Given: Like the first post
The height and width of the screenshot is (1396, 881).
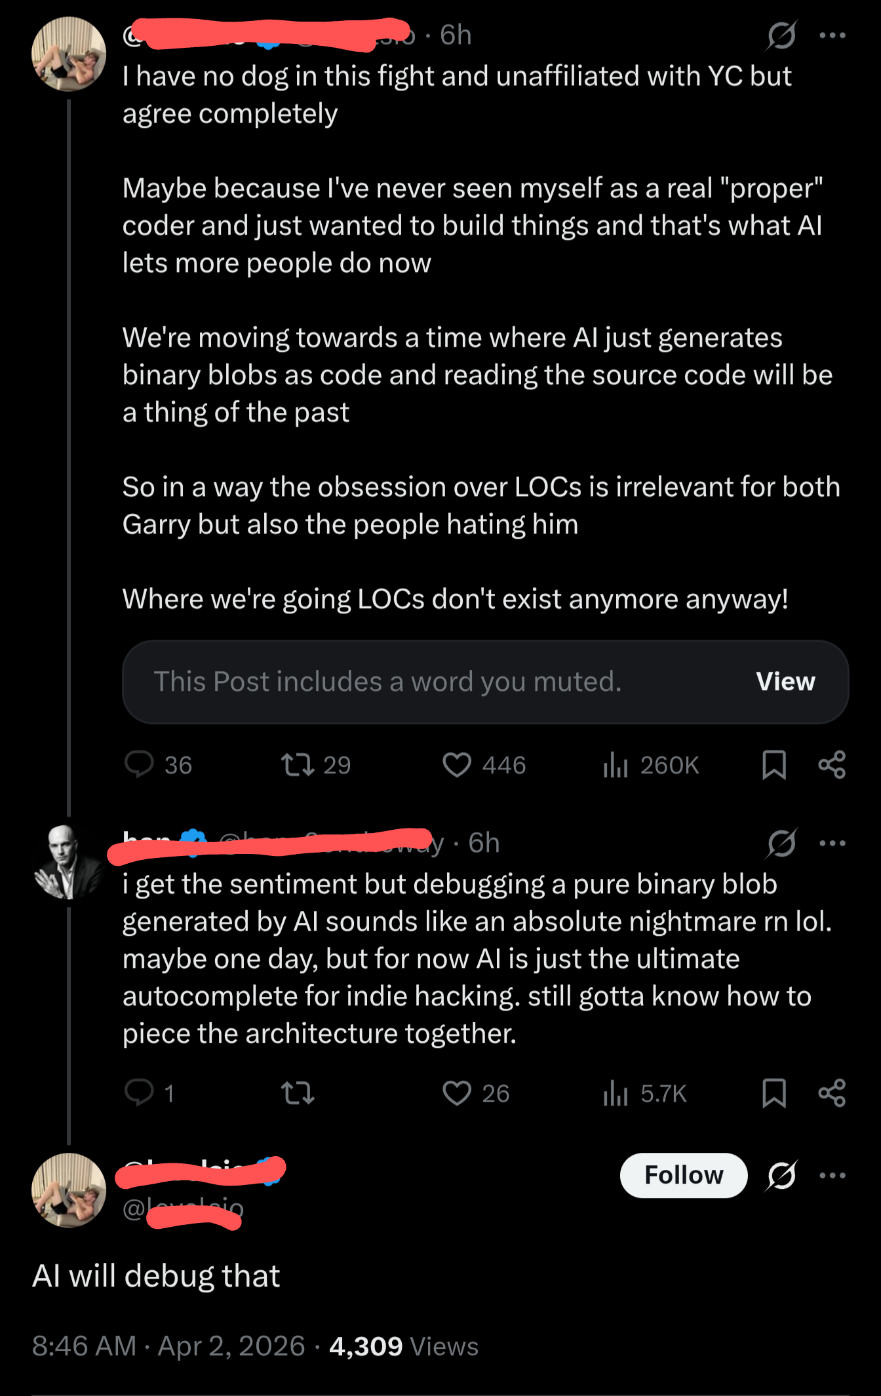Looking at the screenshot, I should (458, 765).
